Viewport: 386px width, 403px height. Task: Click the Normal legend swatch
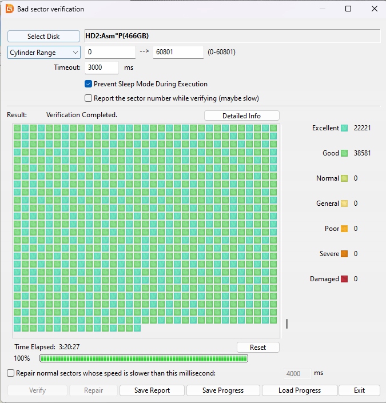coord(344,178)
